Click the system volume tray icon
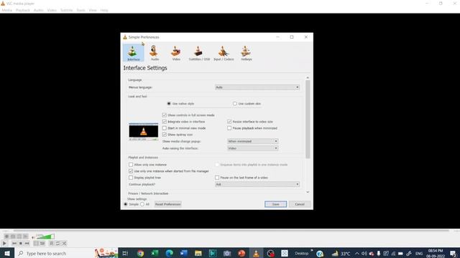Viewport: 460px width, 258px height. (364, 254)
